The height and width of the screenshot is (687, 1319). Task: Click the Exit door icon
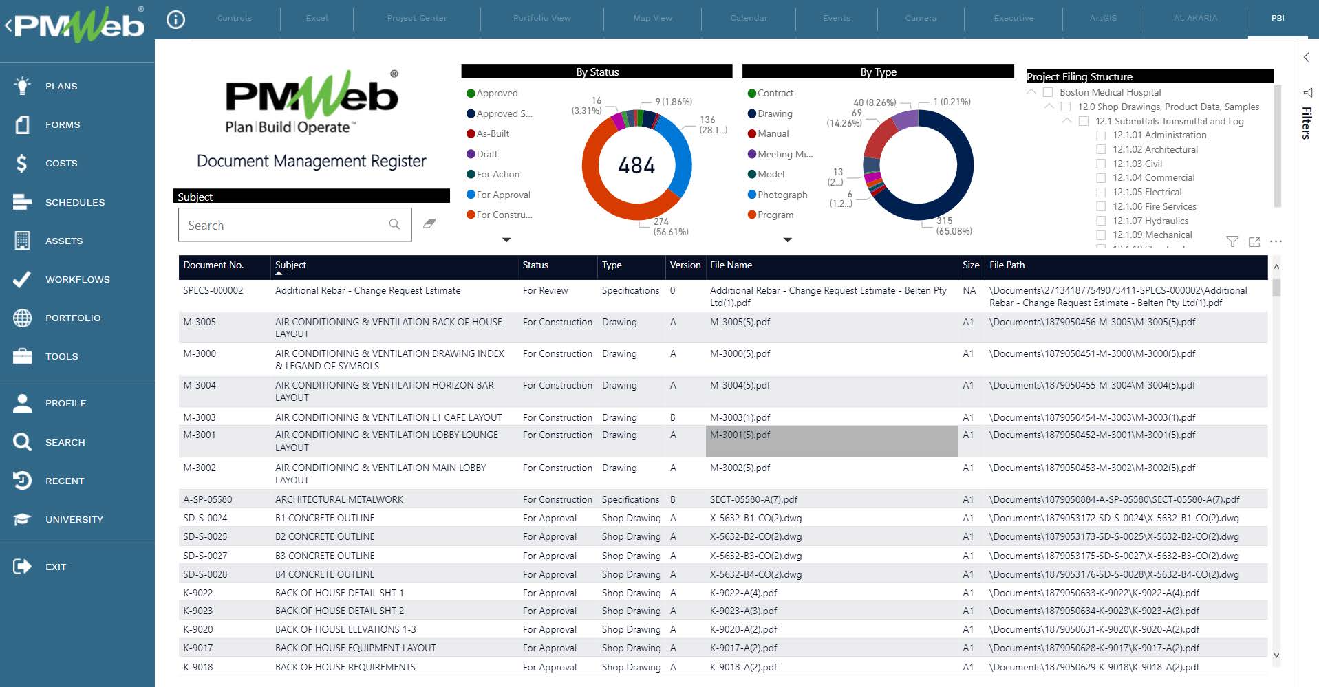[22, 567]
